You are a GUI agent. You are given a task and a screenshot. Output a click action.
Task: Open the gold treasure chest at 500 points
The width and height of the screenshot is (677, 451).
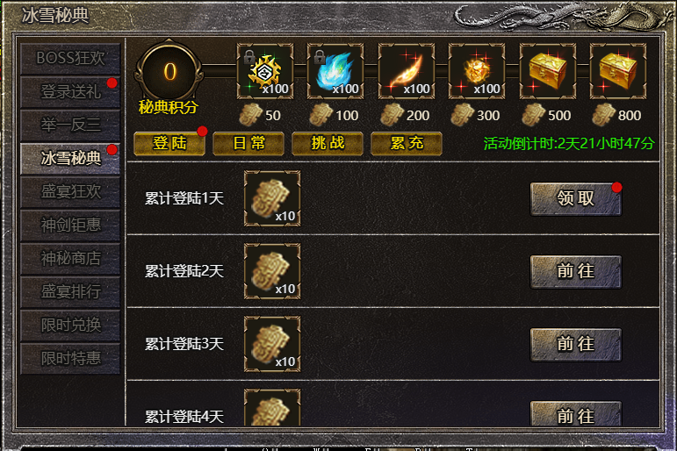[547, 71]
